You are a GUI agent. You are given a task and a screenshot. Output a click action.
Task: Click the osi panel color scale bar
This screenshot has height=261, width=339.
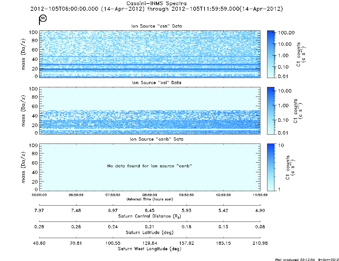click(271, 111)
